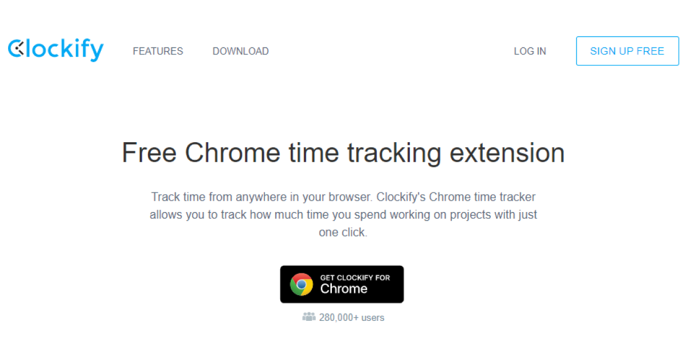Click the 'Track time from anywhere' description paragraph

(x=343, y=215)
